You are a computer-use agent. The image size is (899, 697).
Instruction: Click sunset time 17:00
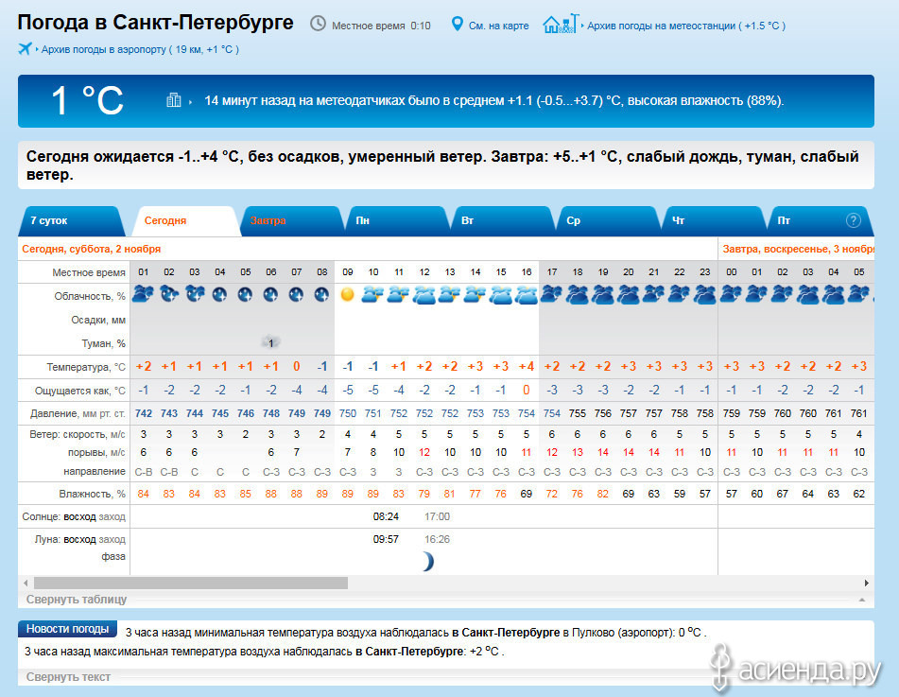tap(437, 516)
